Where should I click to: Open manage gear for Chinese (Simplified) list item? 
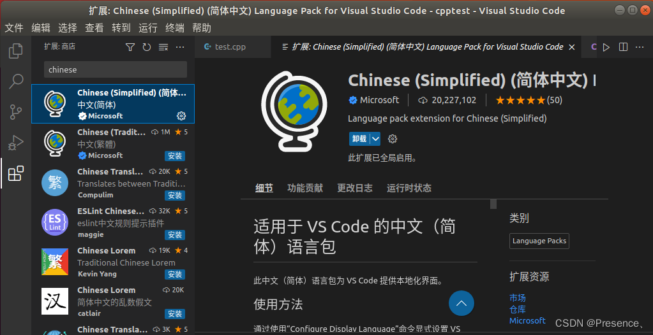pos(181,115)
